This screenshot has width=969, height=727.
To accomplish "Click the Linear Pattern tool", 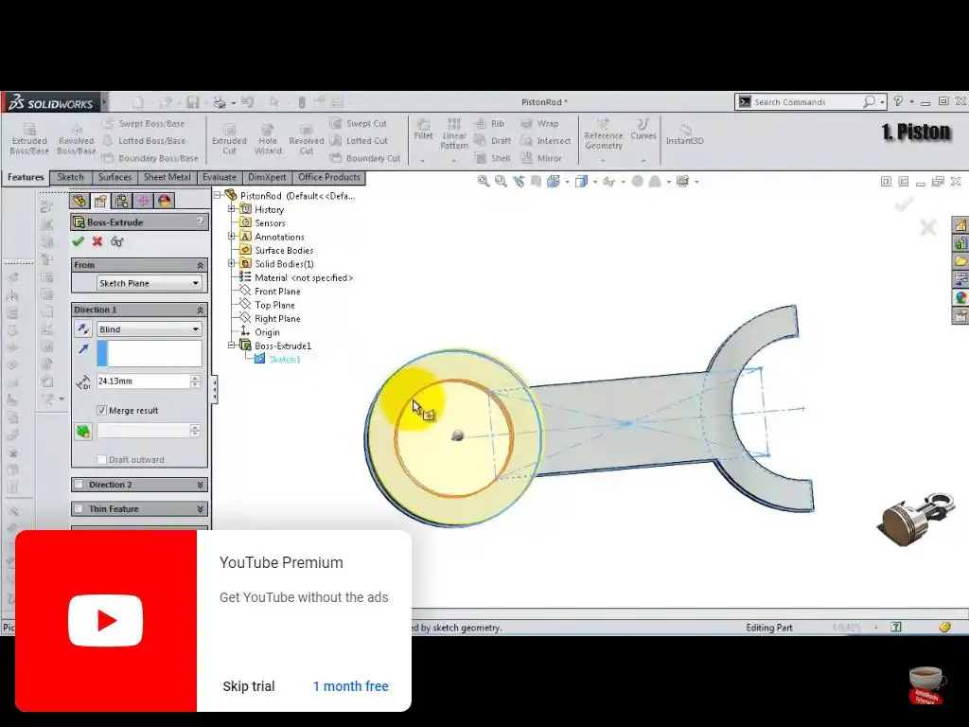I will (454, 134).
